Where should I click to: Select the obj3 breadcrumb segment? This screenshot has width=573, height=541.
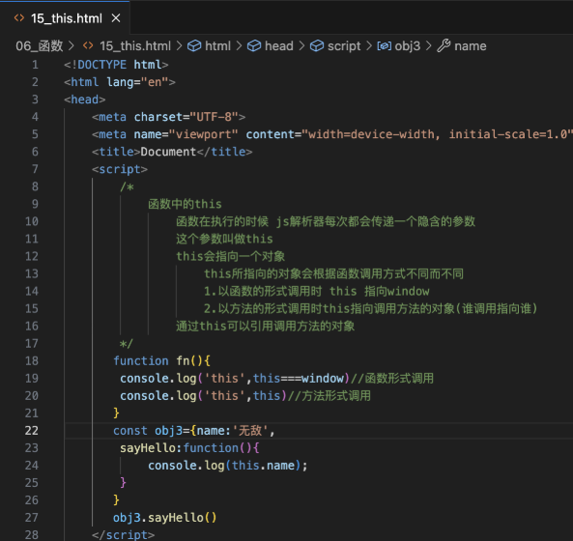(x=408, y=46)
